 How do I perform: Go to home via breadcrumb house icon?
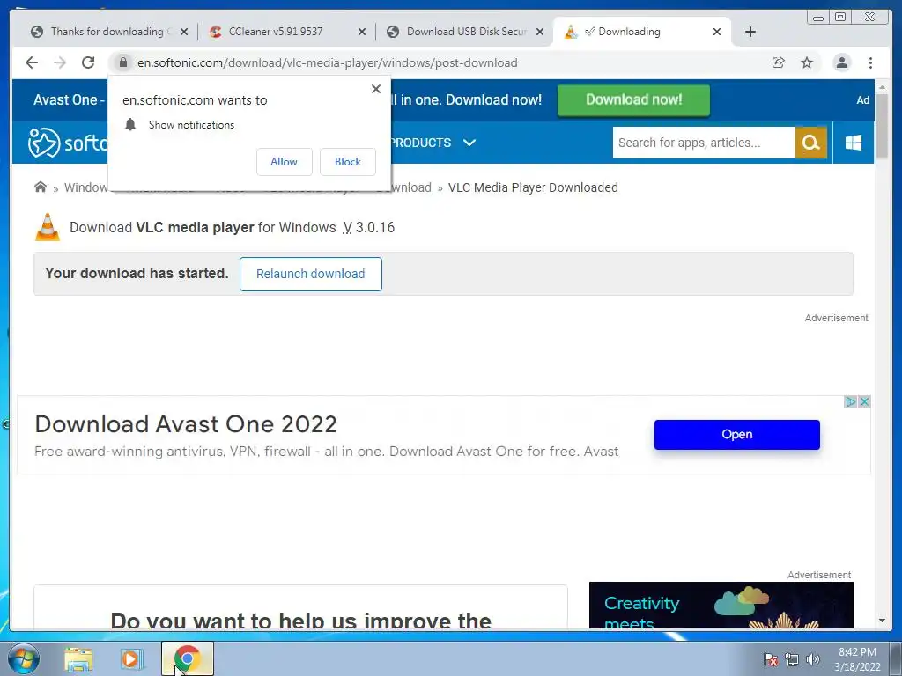coord(41,187)
